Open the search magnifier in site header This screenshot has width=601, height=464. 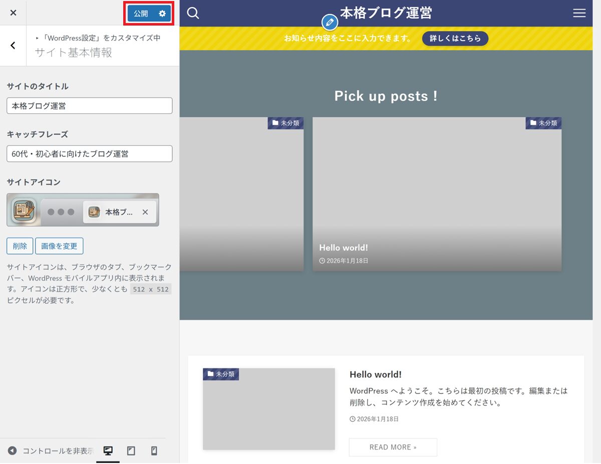click(193, 13)
